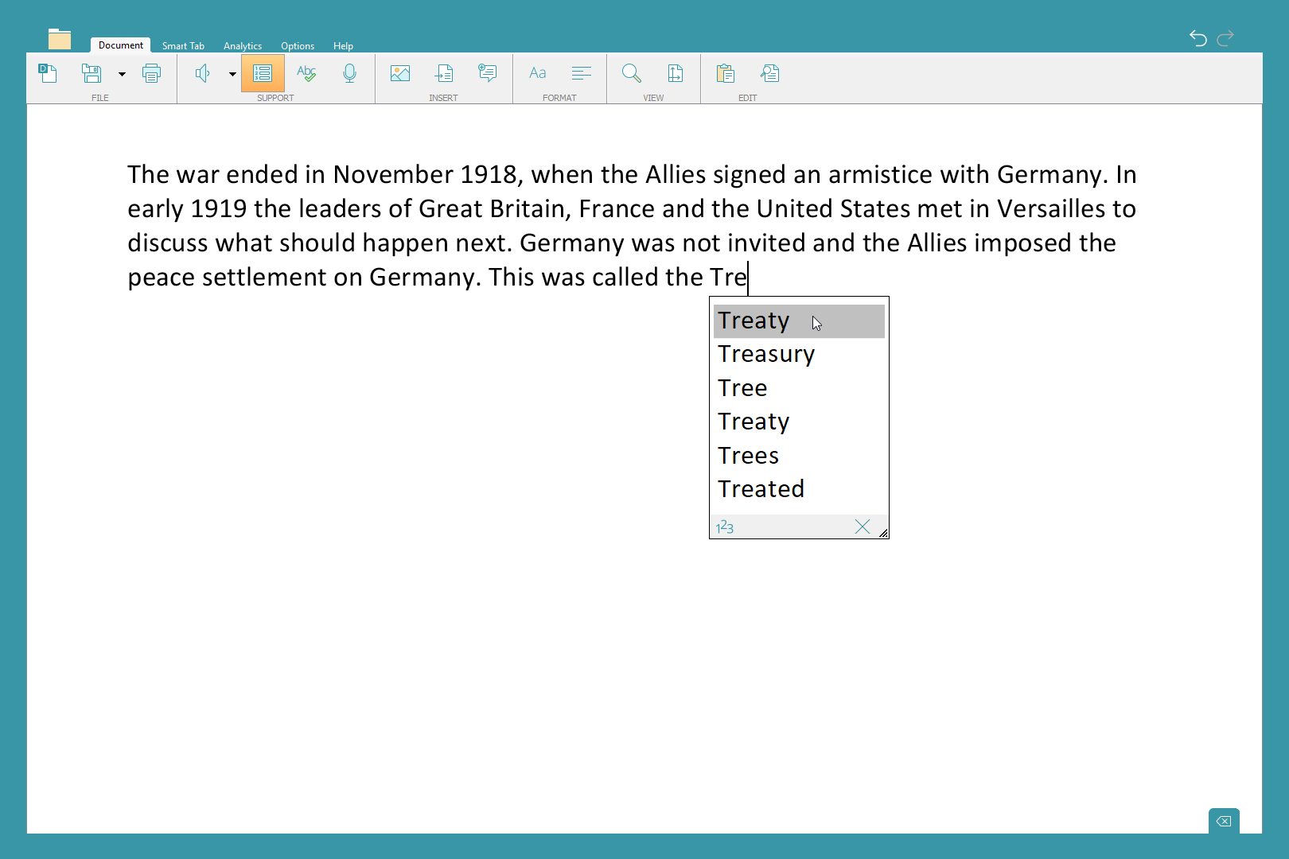Choose the Treasury word suggestion
Viewport: 1289px width, 859px height.
pyautogui.click(x=766, y=354)
